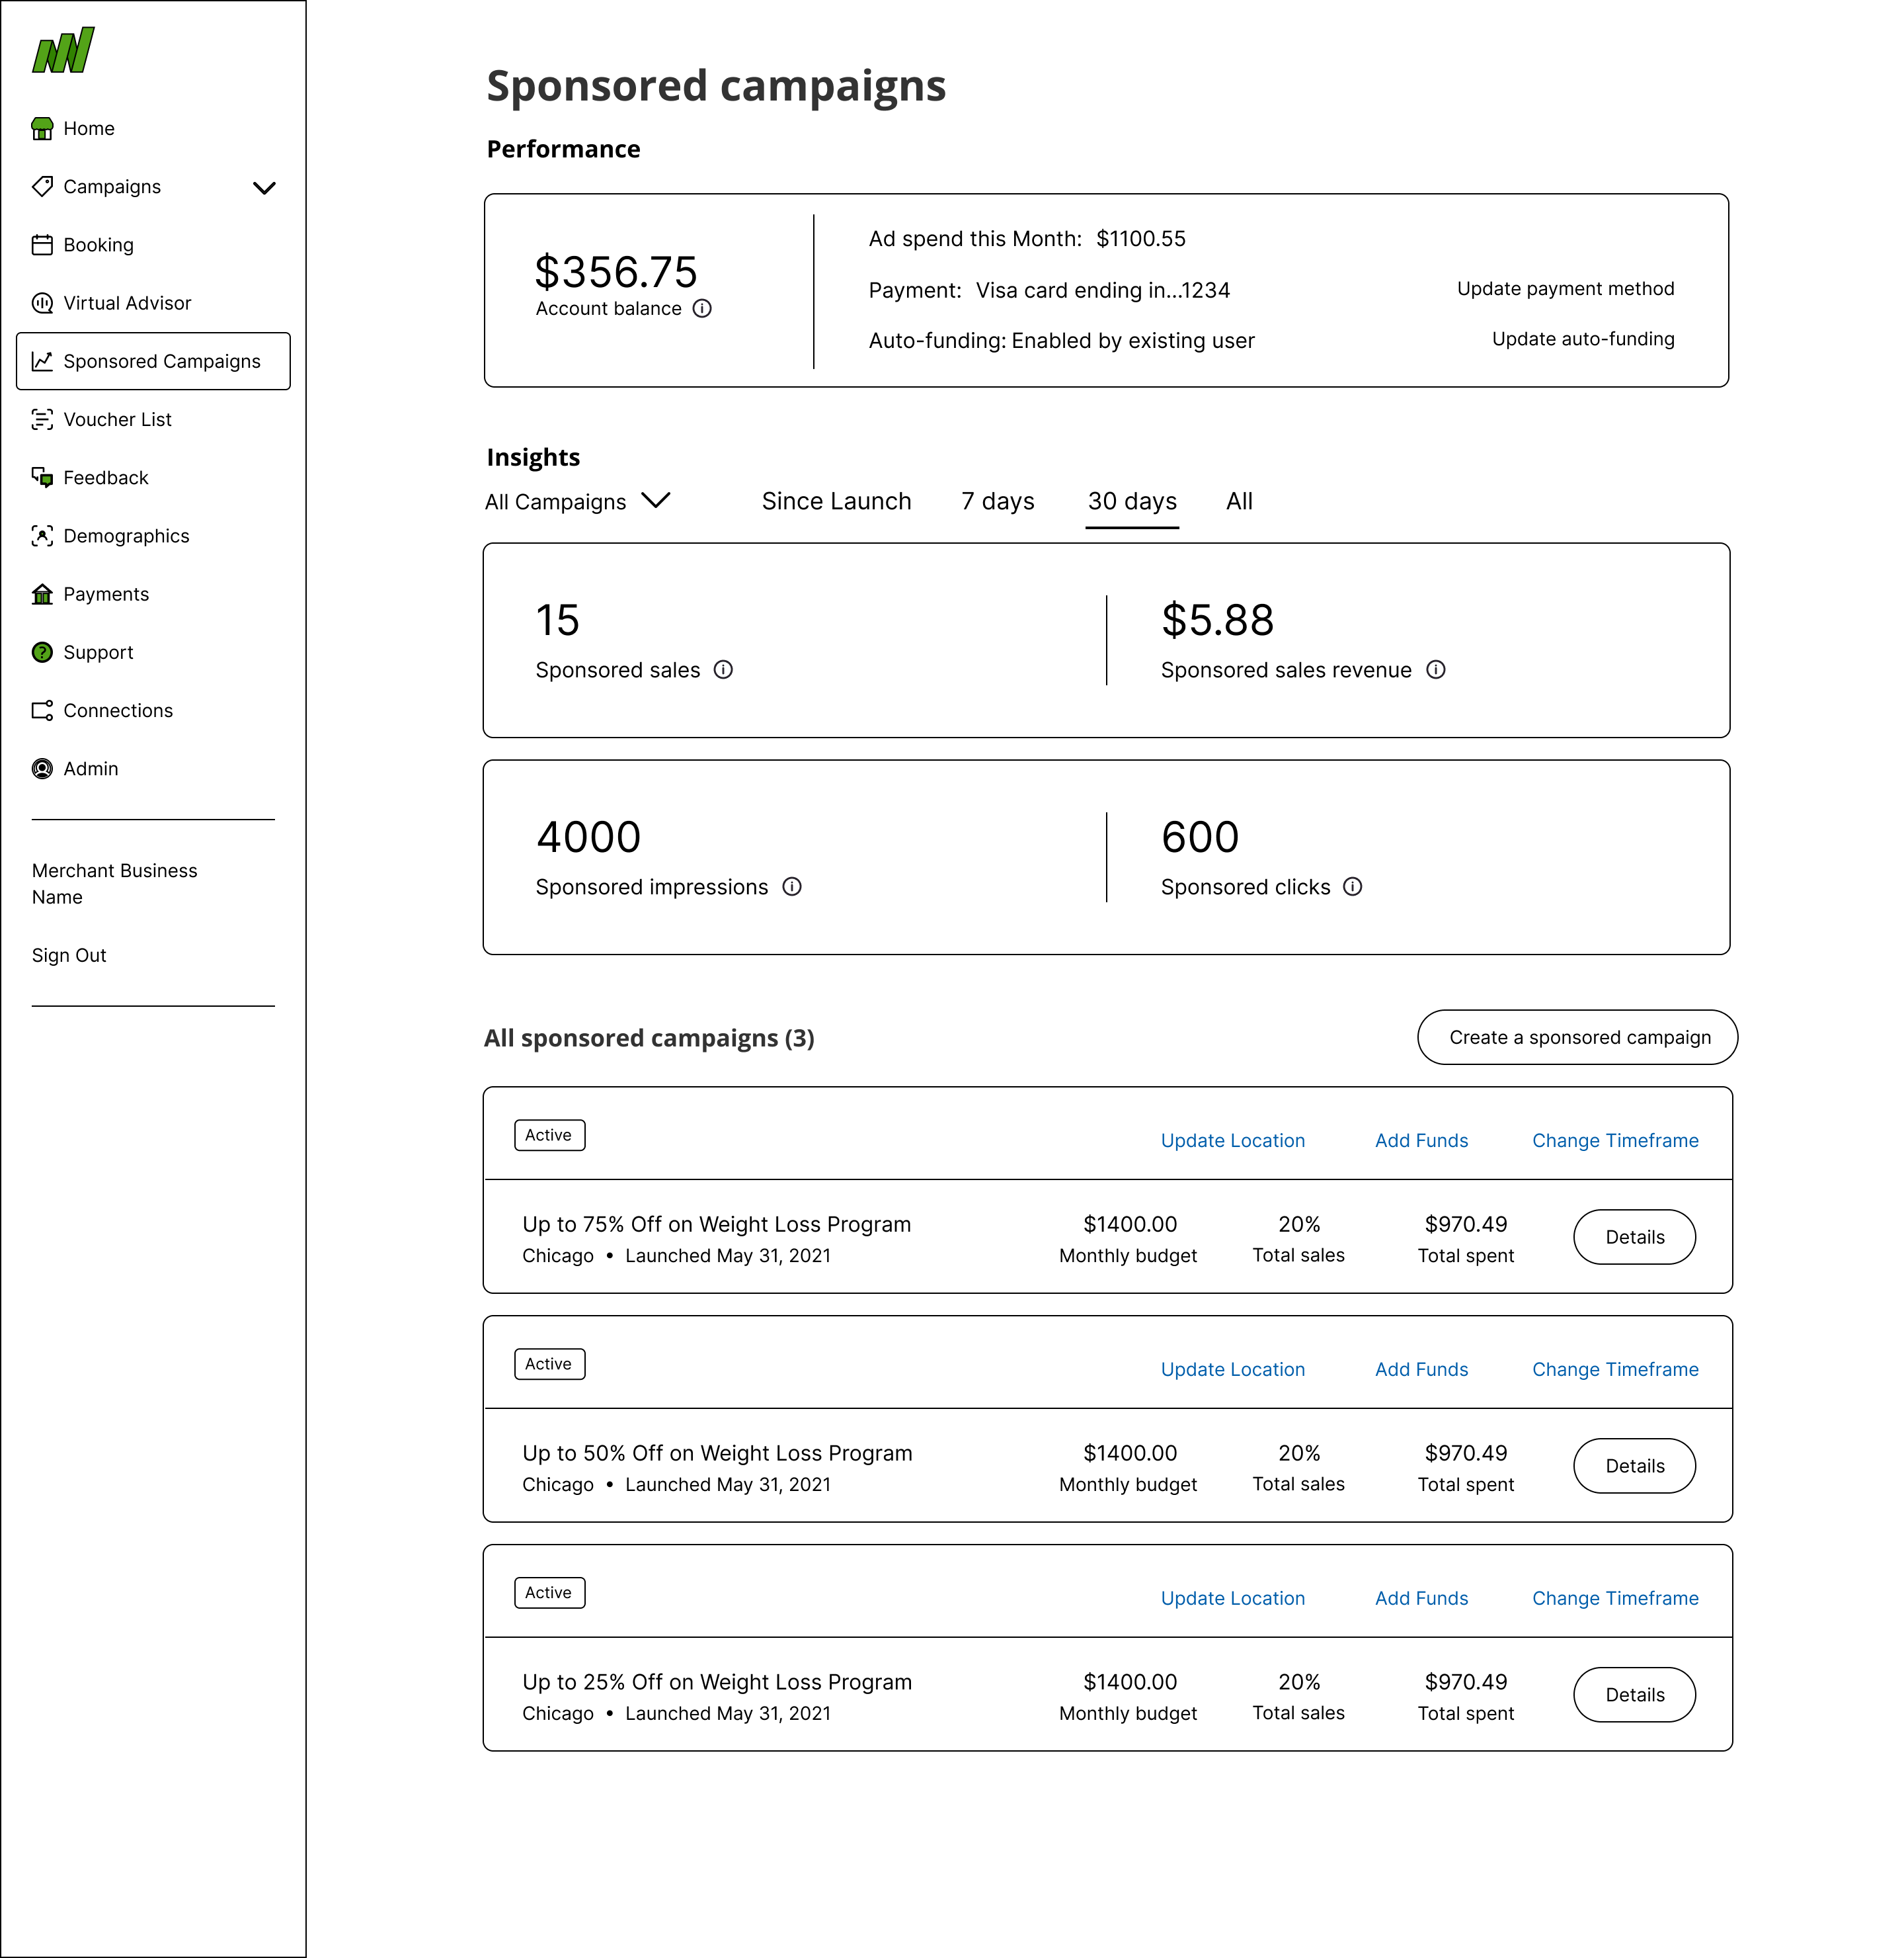Open the All Campaigns dropdown
The image size is (1904, 1958).
[x=577, y=501]
